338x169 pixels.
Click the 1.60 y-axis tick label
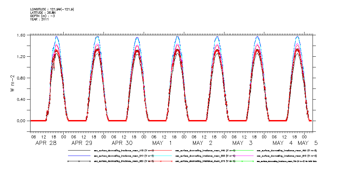click(21, 35)
